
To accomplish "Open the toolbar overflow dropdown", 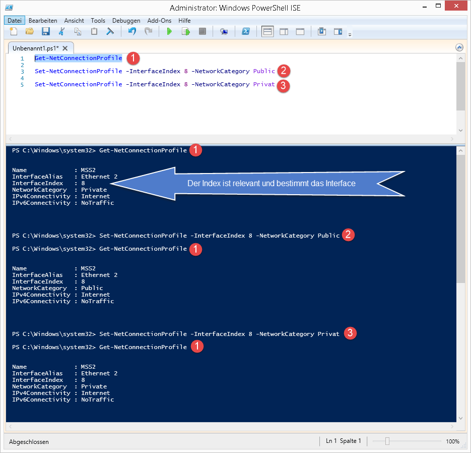I will [350, 34].
